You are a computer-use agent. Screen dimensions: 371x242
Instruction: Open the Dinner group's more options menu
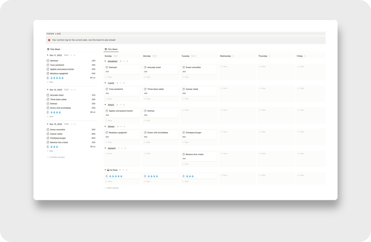(121, 127)
